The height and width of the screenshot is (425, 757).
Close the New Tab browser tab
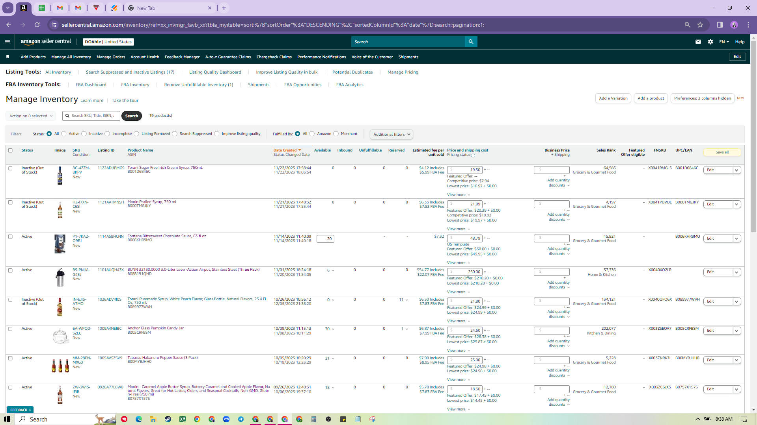pyautogui.click(x=210, y=8)
